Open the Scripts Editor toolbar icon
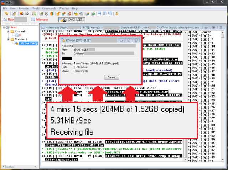Viewport: 228px width, 170px height. coord(34,13)
